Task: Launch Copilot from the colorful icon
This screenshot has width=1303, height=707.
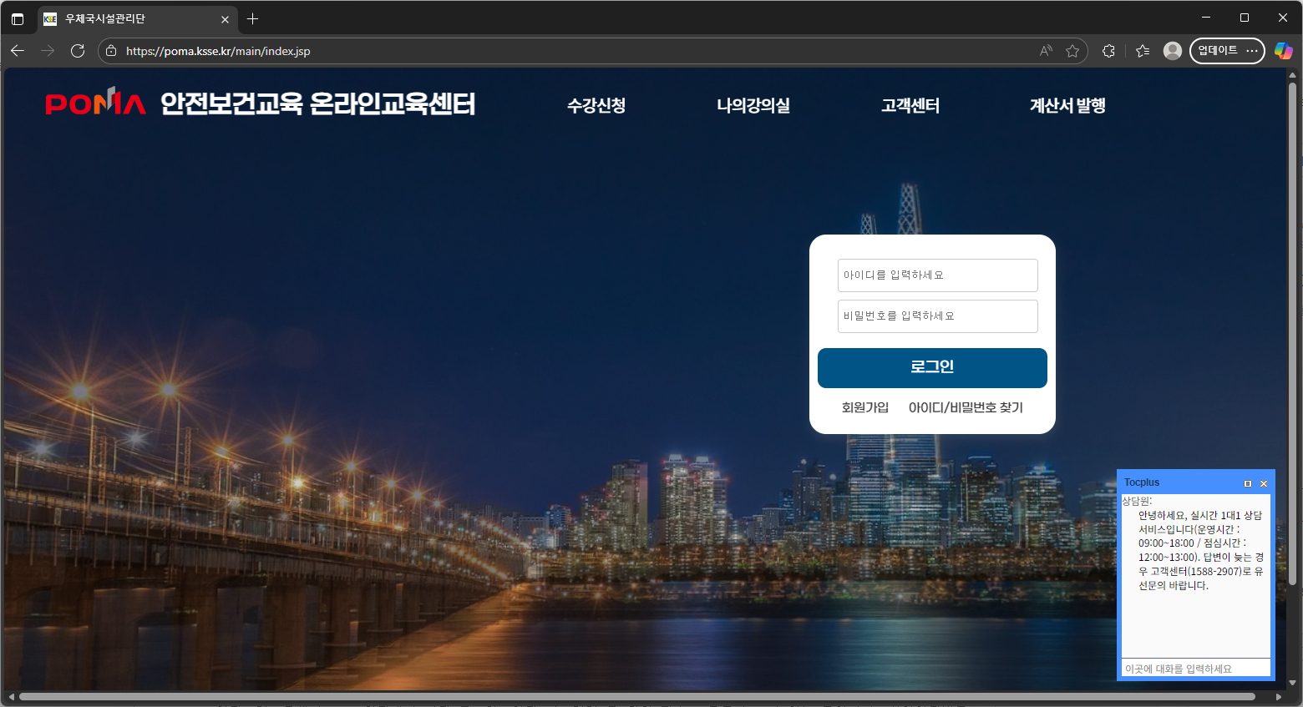Action: point(1283,51)
